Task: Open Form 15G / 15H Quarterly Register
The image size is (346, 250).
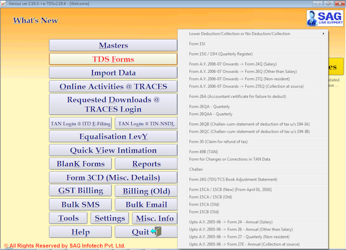Action: click(x=253, y=54)
